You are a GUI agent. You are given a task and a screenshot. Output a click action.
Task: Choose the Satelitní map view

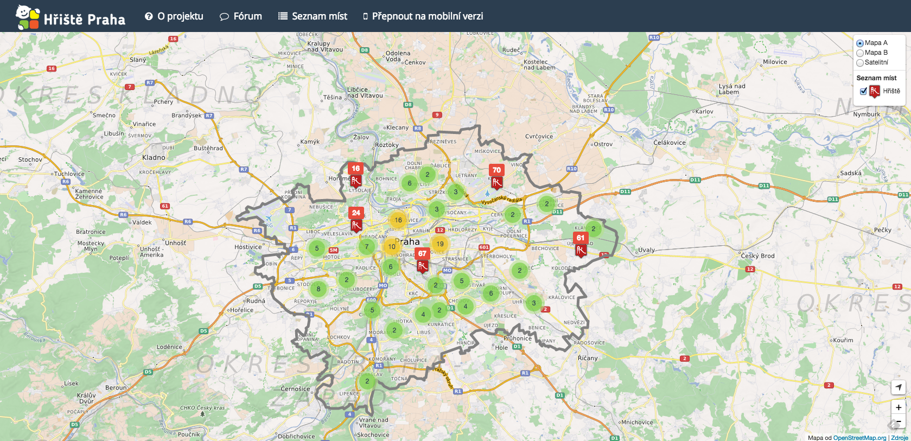click(860, 63)
